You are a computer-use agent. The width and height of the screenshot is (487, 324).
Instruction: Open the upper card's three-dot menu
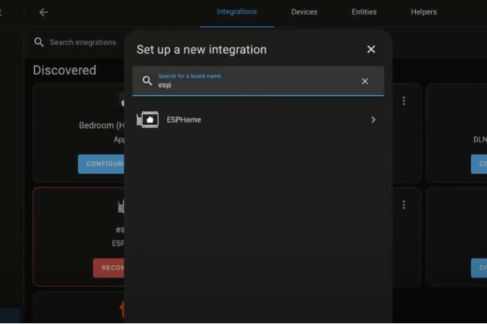tap(403, 101)
